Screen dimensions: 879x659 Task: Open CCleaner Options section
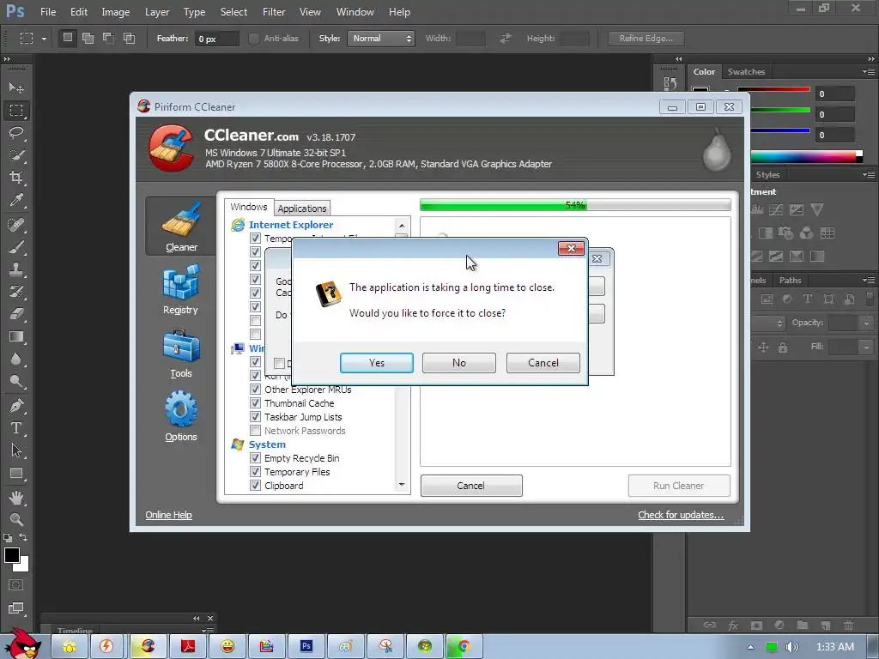(180, 416)
